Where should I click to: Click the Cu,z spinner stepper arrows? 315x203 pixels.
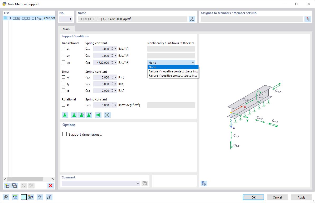click(x=112, y=62)
